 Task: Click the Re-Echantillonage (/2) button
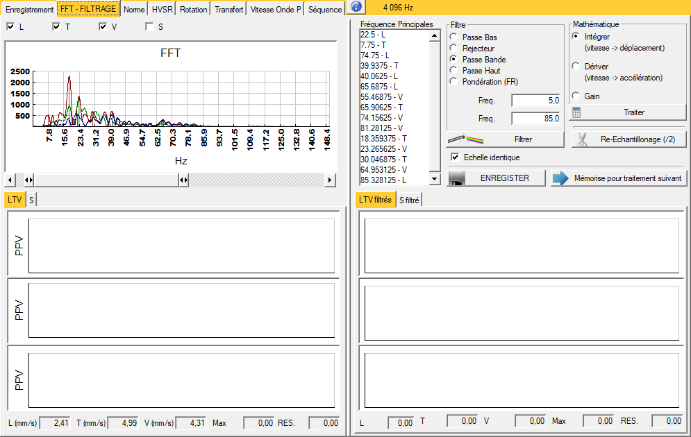(x=629, y=139)
